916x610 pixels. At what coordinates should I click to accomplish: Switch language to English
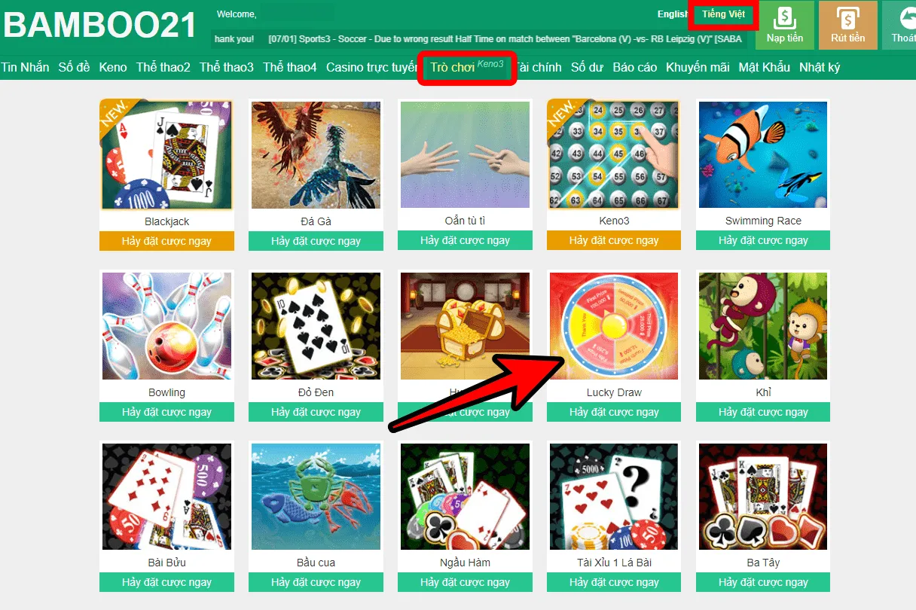673,14
